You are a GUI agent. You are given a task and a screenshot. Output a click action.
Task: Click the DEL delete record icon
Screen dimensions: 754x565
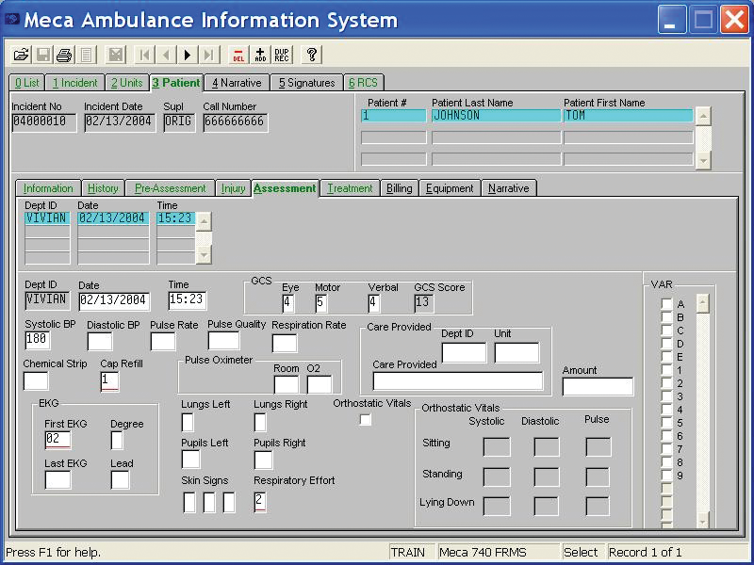point(238,56)
